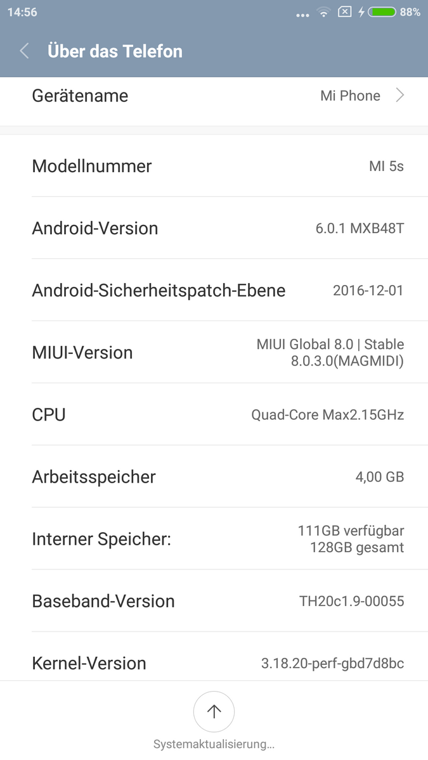The height and width of the screenshot is (760, 428).
Task: Tap the system update arrow icon
Action: click(x=214, y=712)
